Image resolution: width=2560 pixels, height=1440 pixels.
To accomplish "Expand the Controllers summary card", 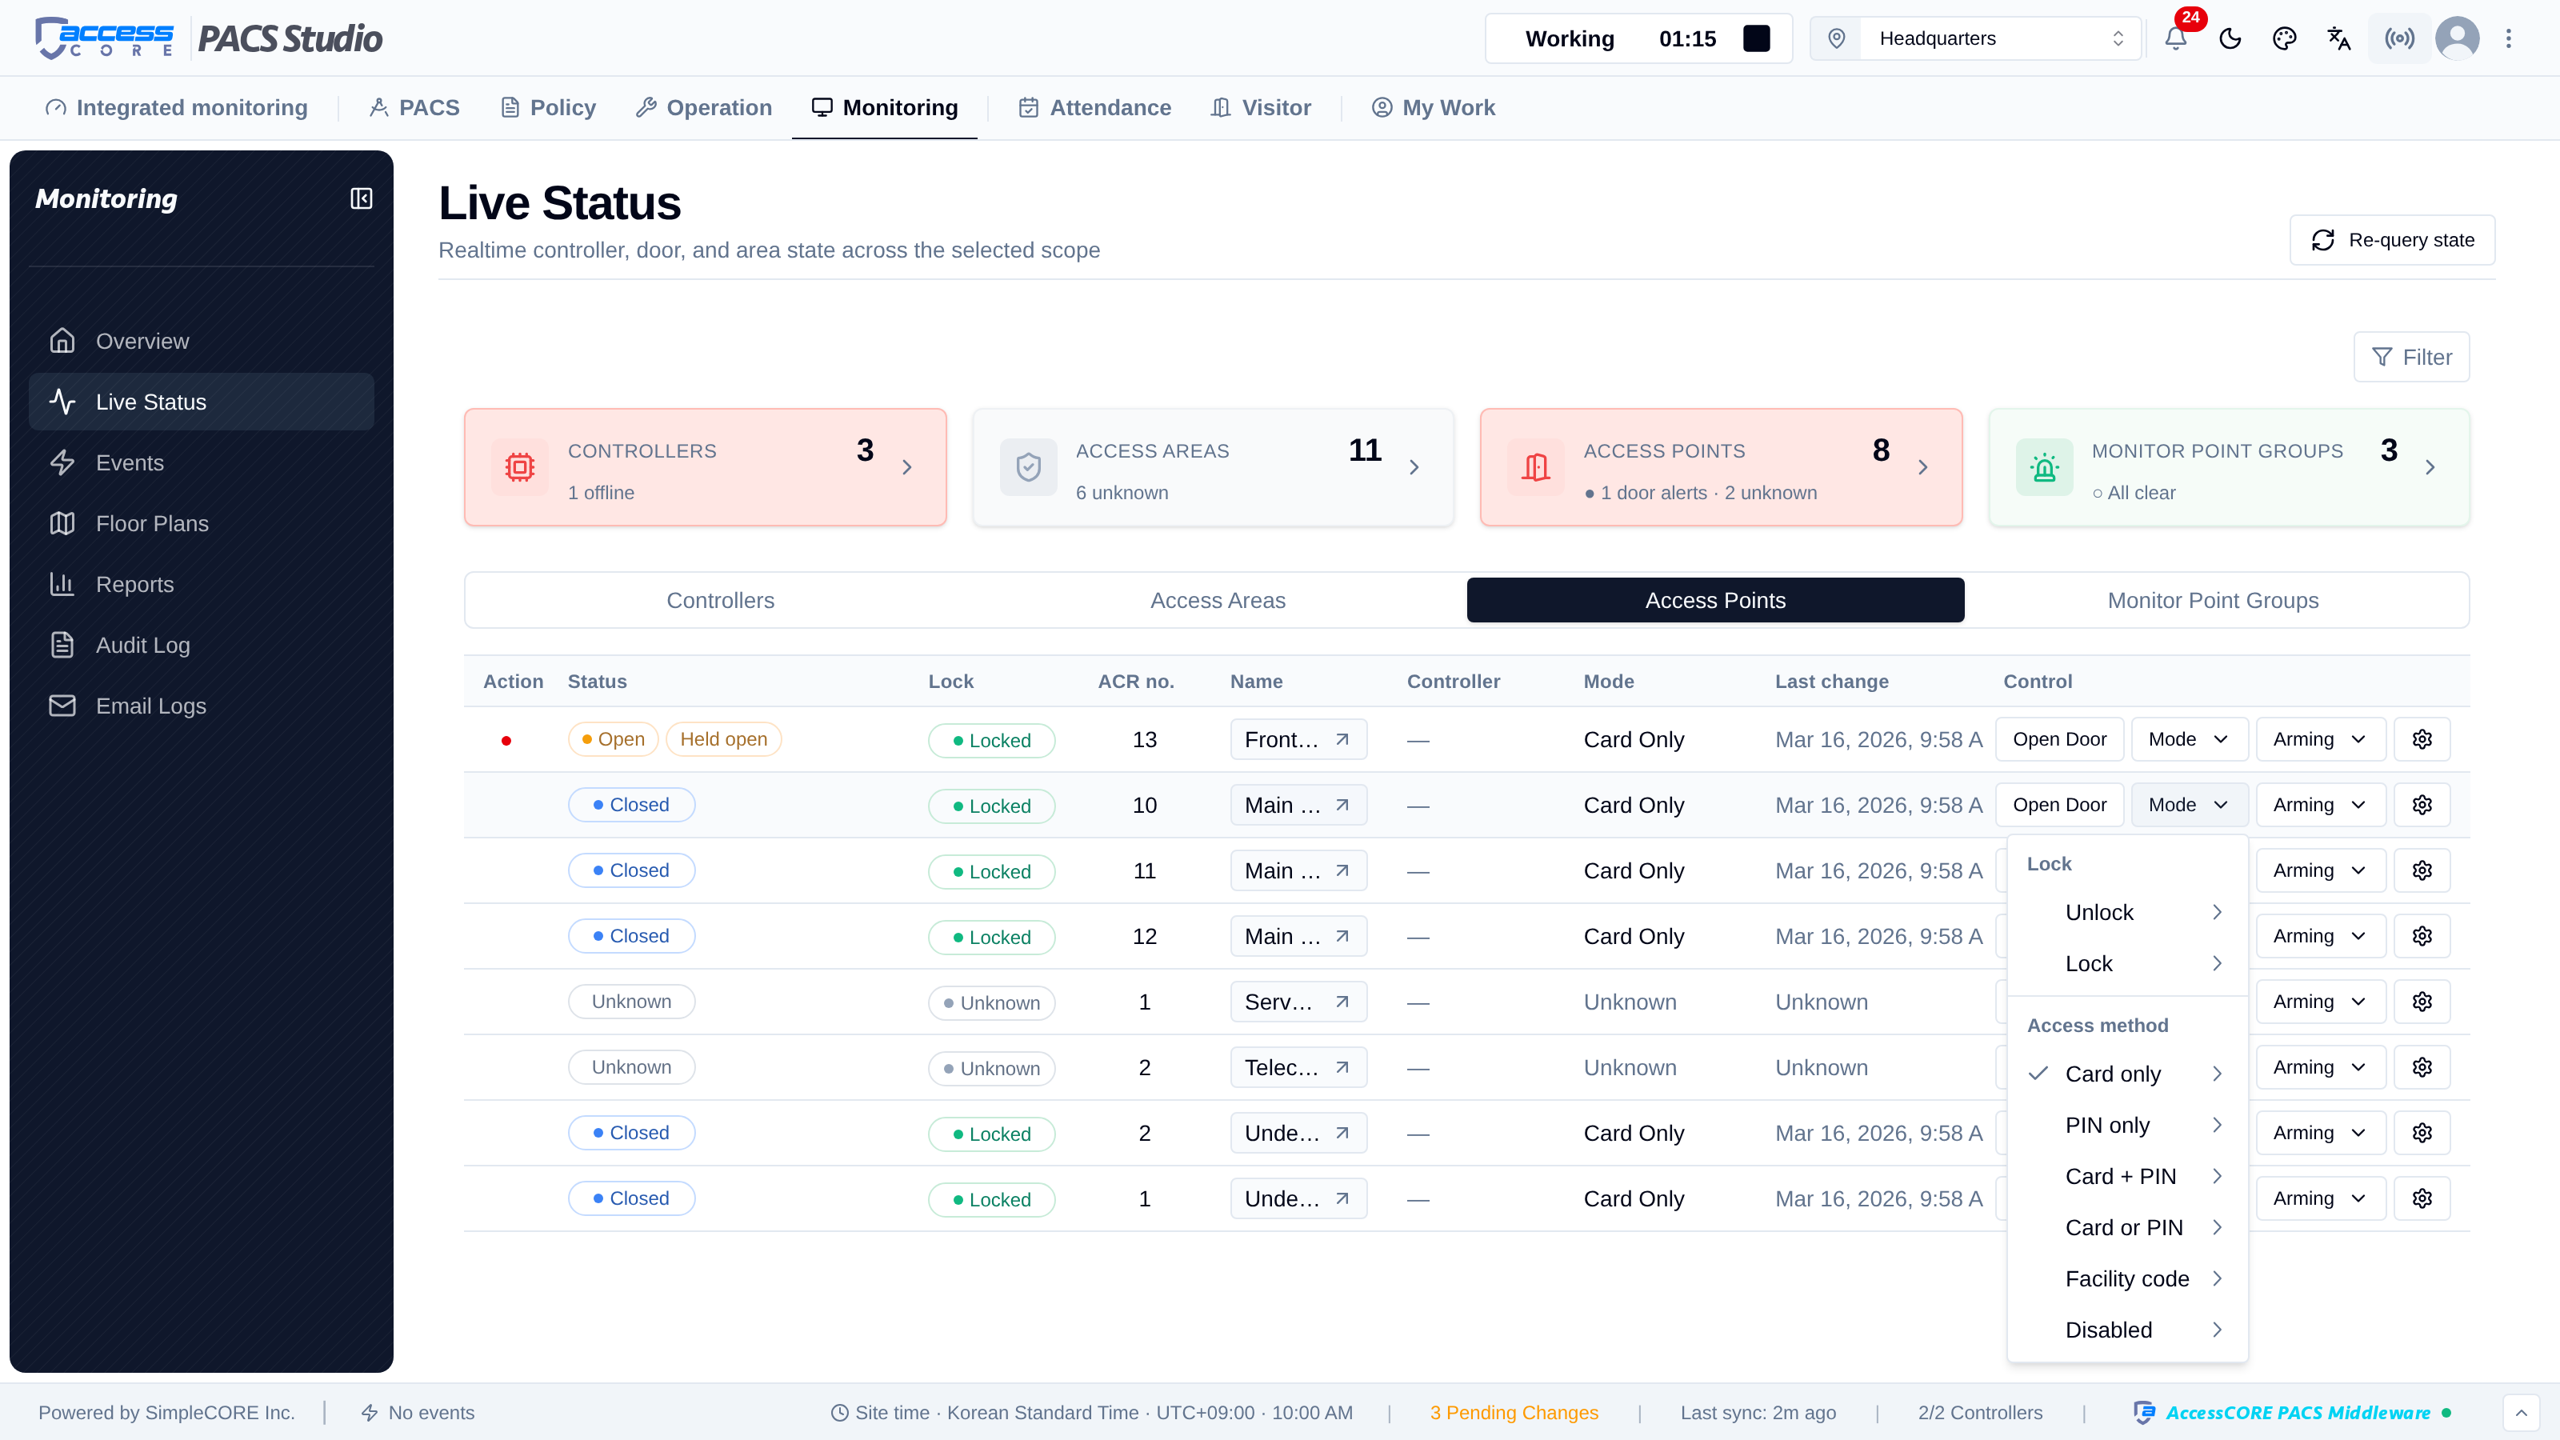I will 706,467.
